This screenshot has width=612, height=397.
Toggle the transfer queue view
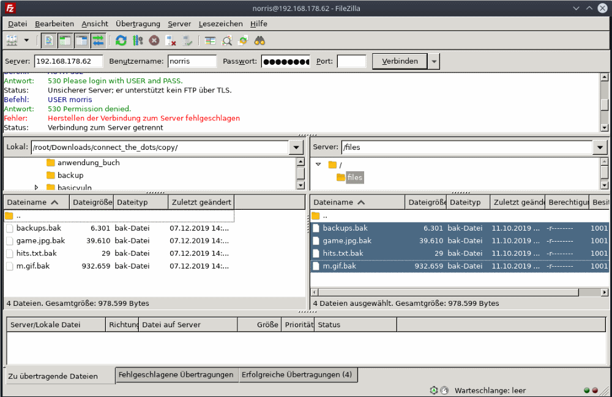pyautogui.click(x=98, y=41)
